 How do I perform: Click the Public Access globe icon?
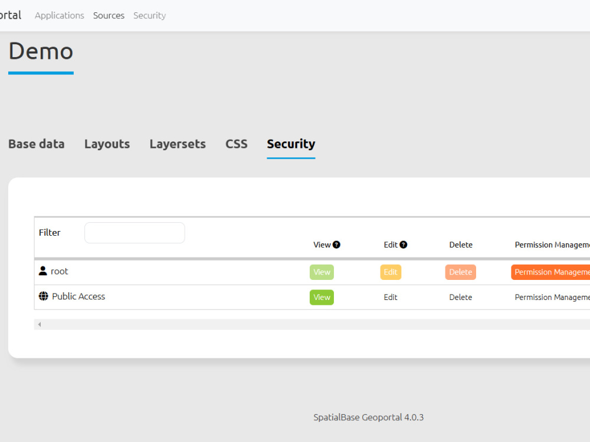(44, 296)
